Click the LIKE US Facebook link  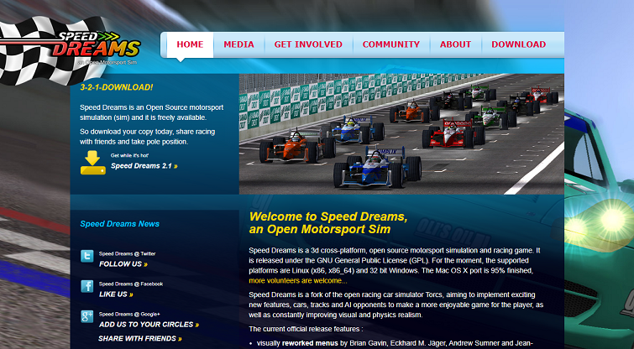(116, 294)
